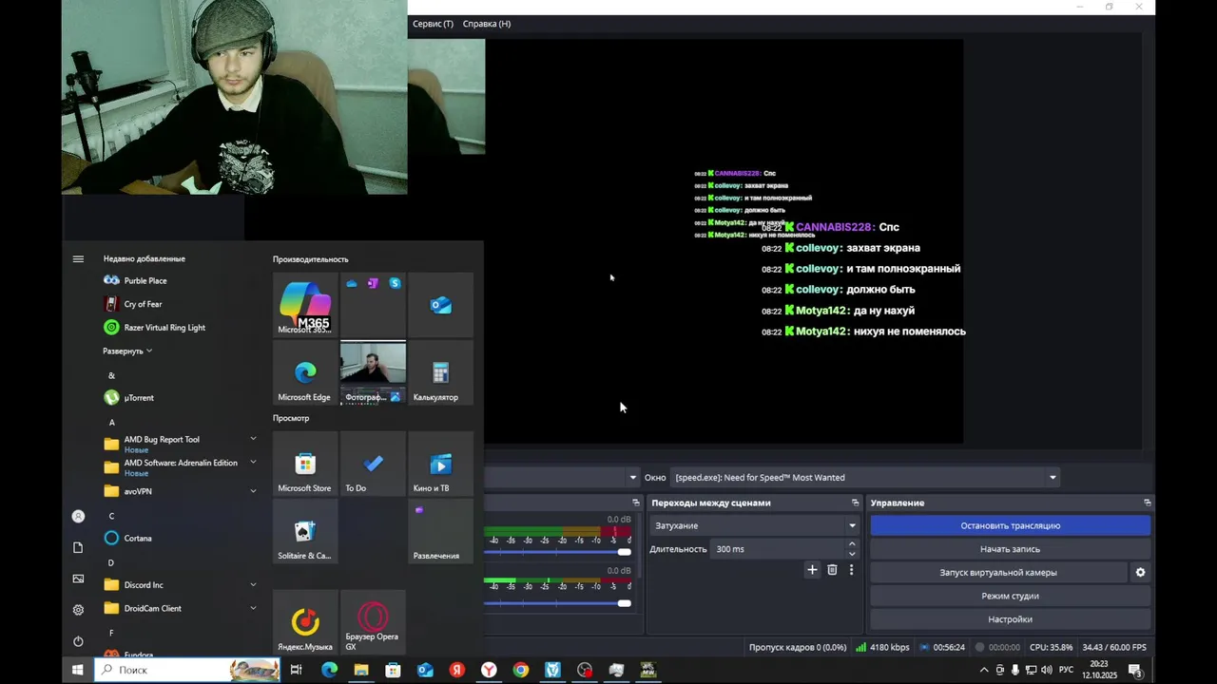Undock the Переходы между сценами panel
Image resolution: width=1217 pixels, height=684 pixels.
click(x=855, y=503)
